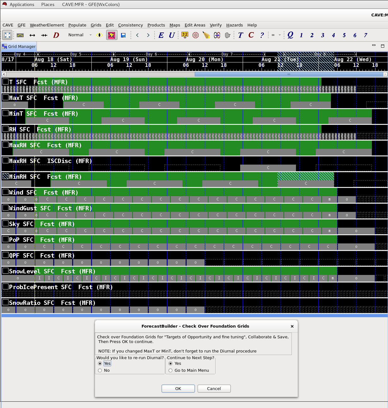This screenshot has height=408, width=388.
Task: Open the Help menu
Action: coord(252,25)
